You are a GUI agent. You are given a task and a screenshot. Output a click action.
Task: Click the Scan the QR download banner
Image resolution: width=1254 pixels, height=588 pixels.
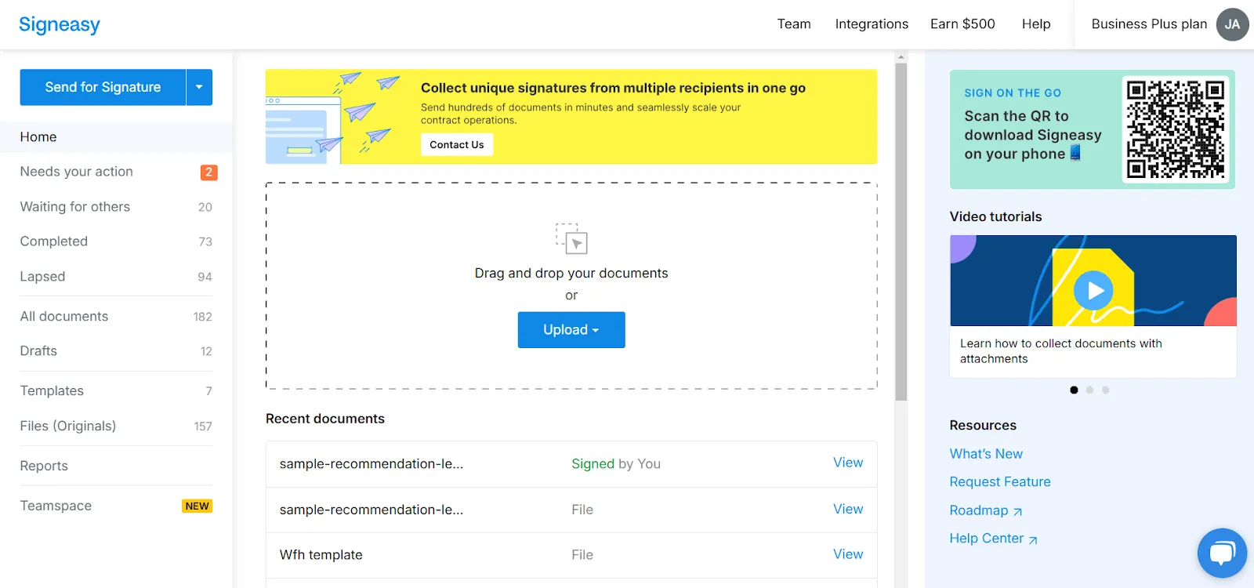click(1093, 129)
